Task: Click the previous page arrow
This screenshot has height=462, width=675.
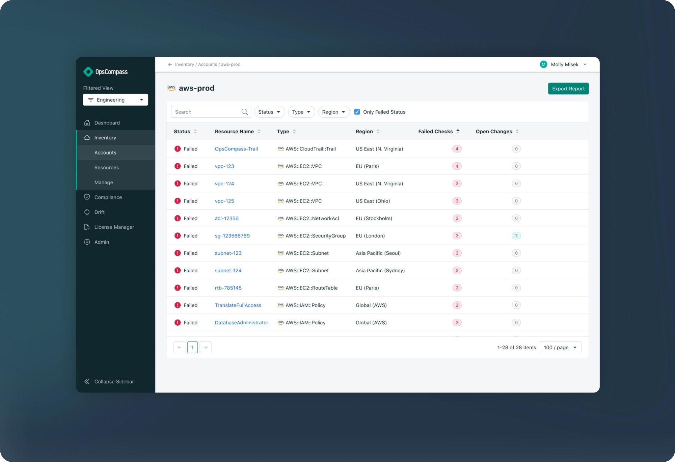Action: click(180, 347)
